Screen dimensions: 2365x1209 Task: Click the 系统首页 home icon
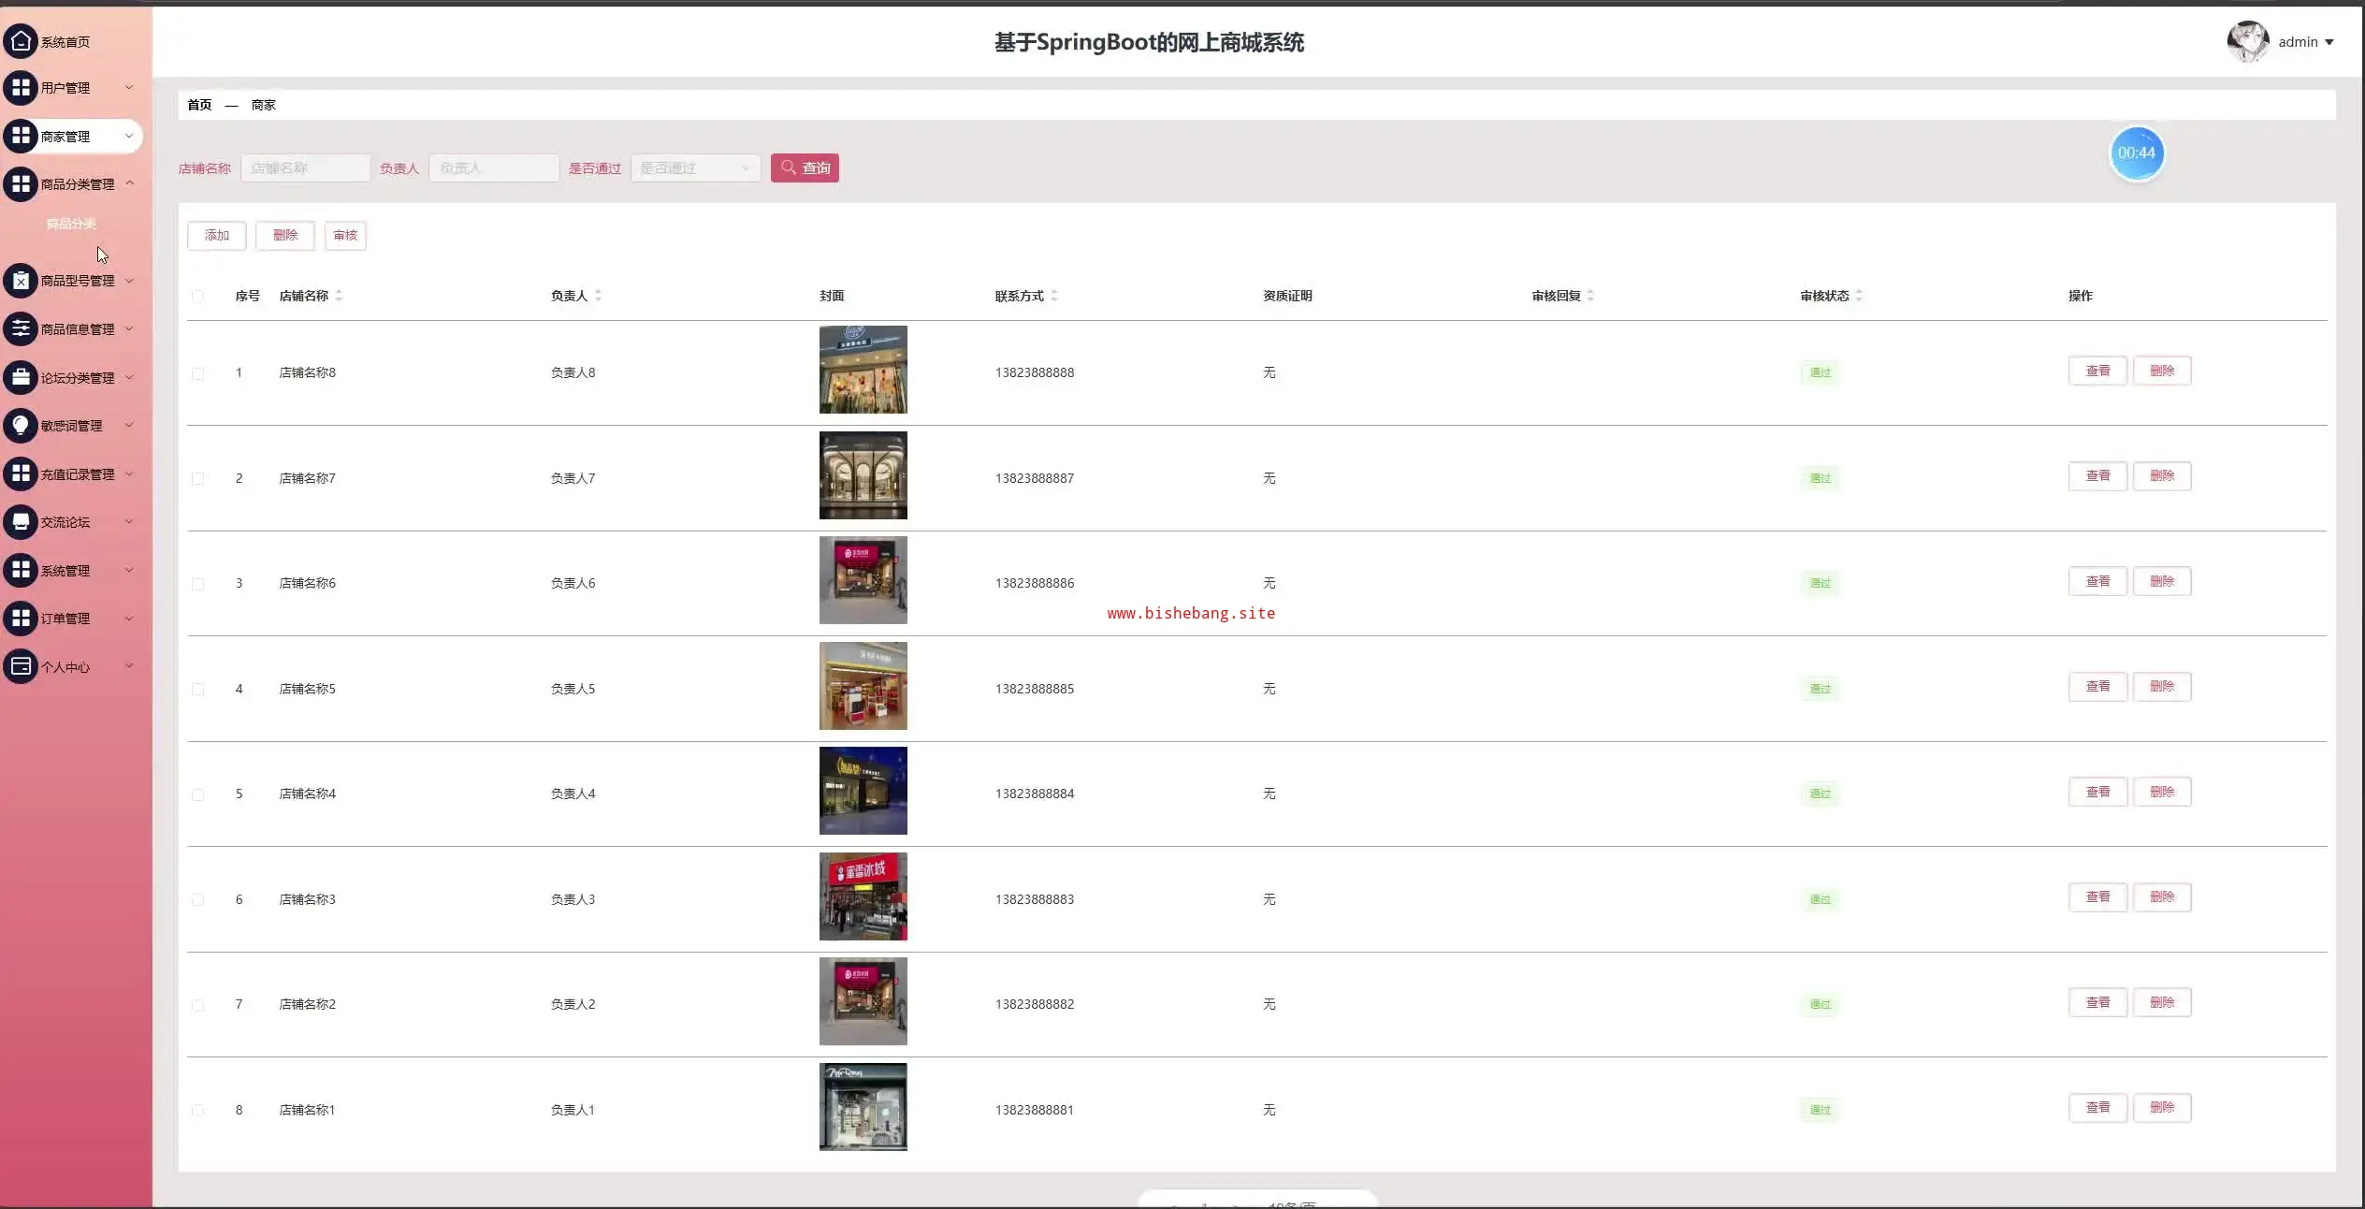click(x=21, y=41)
